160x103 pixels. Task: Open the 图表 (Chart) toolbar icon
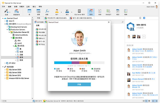pos(126,12)
